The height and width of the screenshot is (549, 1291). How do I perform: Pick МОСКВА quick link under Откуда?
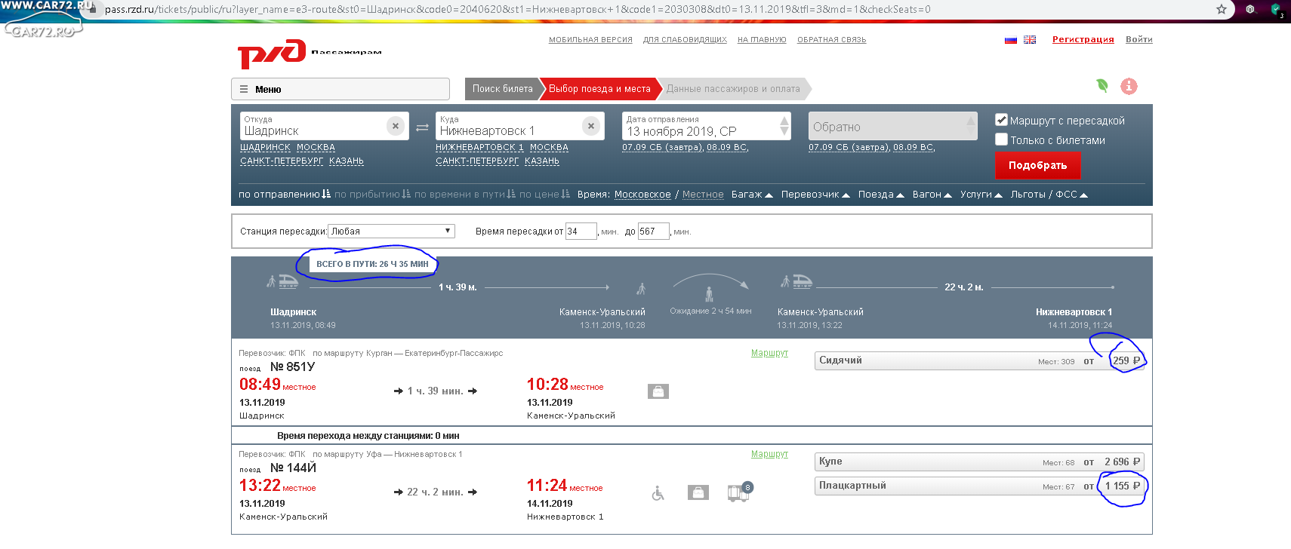click(316, 148)
